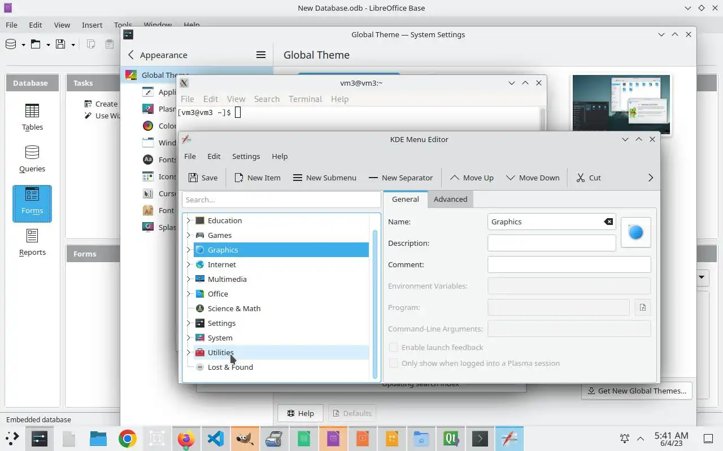
Task: Expand the Education category
Action: pyautogui.click(x=189, y=220)
